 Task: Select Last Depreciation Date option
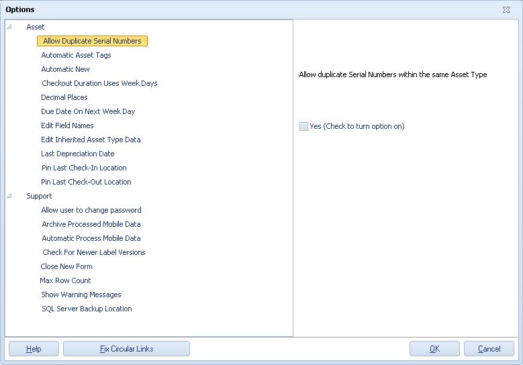point(78,154)
